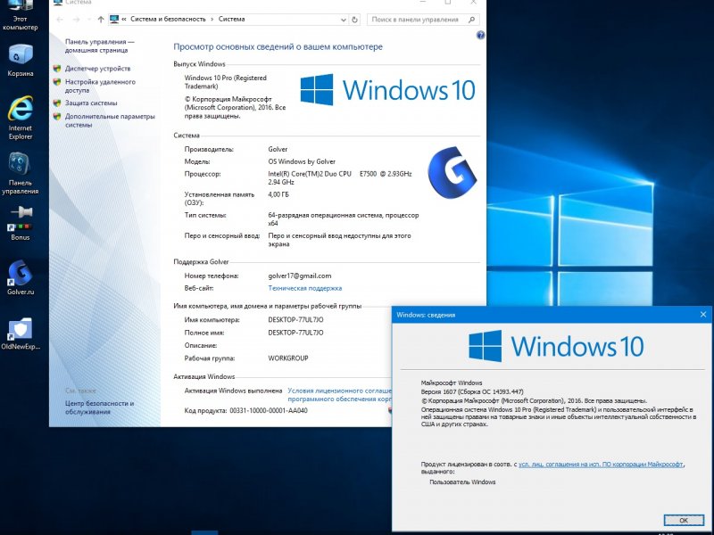Launch Internet Explorer from desktop

click(x=20, y=118)
